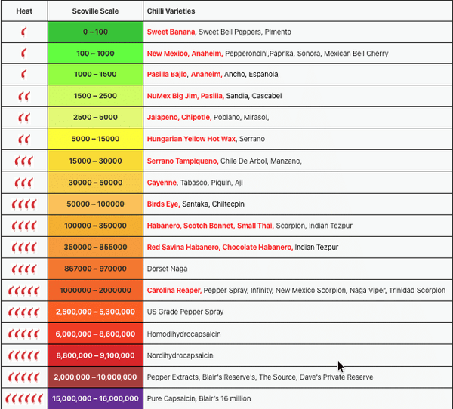Click the 2,500,000 – 5,300,000 scale cell
This screenshot has width=453, height=409.
[x=95, y=312]
